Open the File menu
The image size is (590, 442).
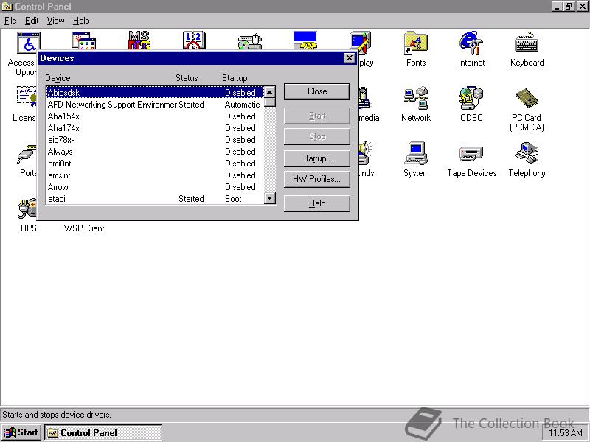(10, 21)
